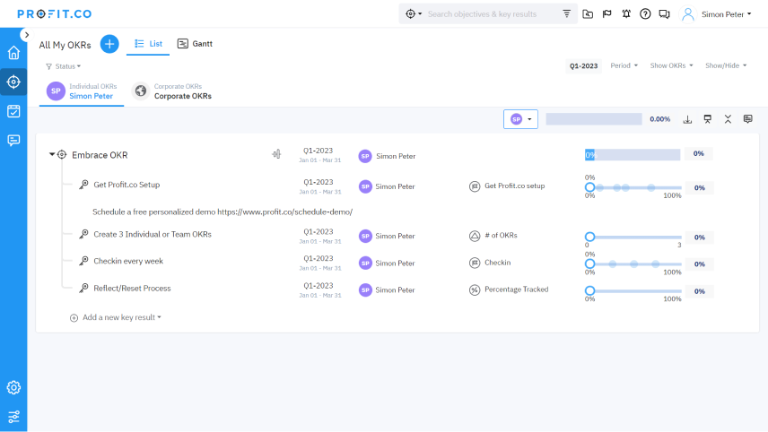The width and height of the screenshot is (768, 432).
Task: Switch to the Gantt view tab
Action: click(x=195, y=44)
